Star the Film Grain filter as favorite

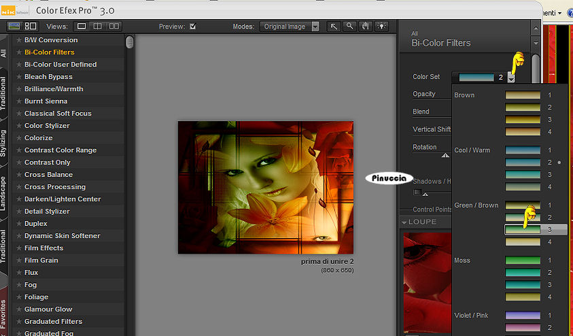(x=18, y=261)
